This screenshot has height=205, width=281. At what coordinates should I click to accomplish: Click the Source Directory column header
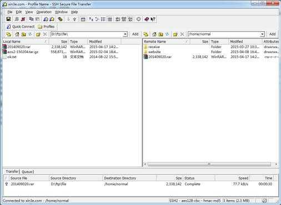(76, 178)
